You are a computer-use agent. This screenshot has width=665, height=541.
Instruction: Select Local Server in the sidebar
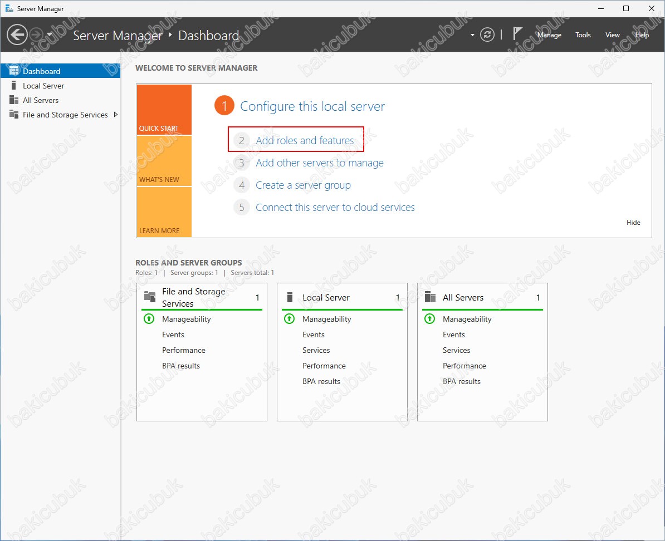[60, 86]
